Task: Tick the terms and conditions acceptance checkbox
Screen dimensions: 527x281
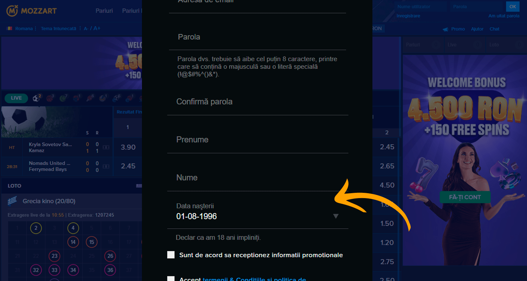Action: click(x=171, y=279)
